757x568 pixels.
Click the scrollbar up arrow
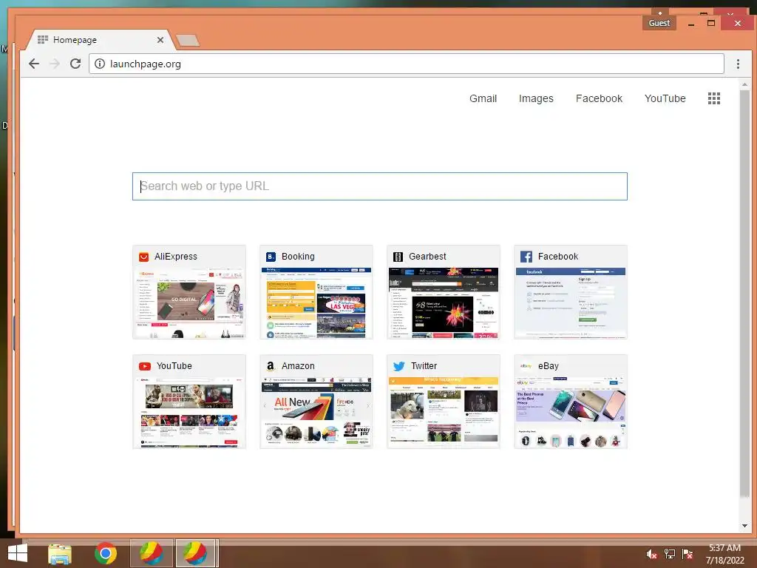(x=744, y=84)
